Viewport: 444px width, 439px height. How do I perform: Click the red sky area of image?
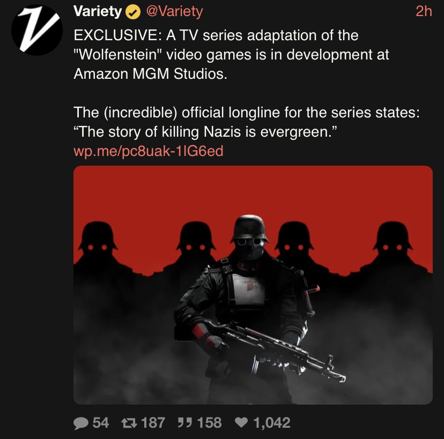coord(253,192)
